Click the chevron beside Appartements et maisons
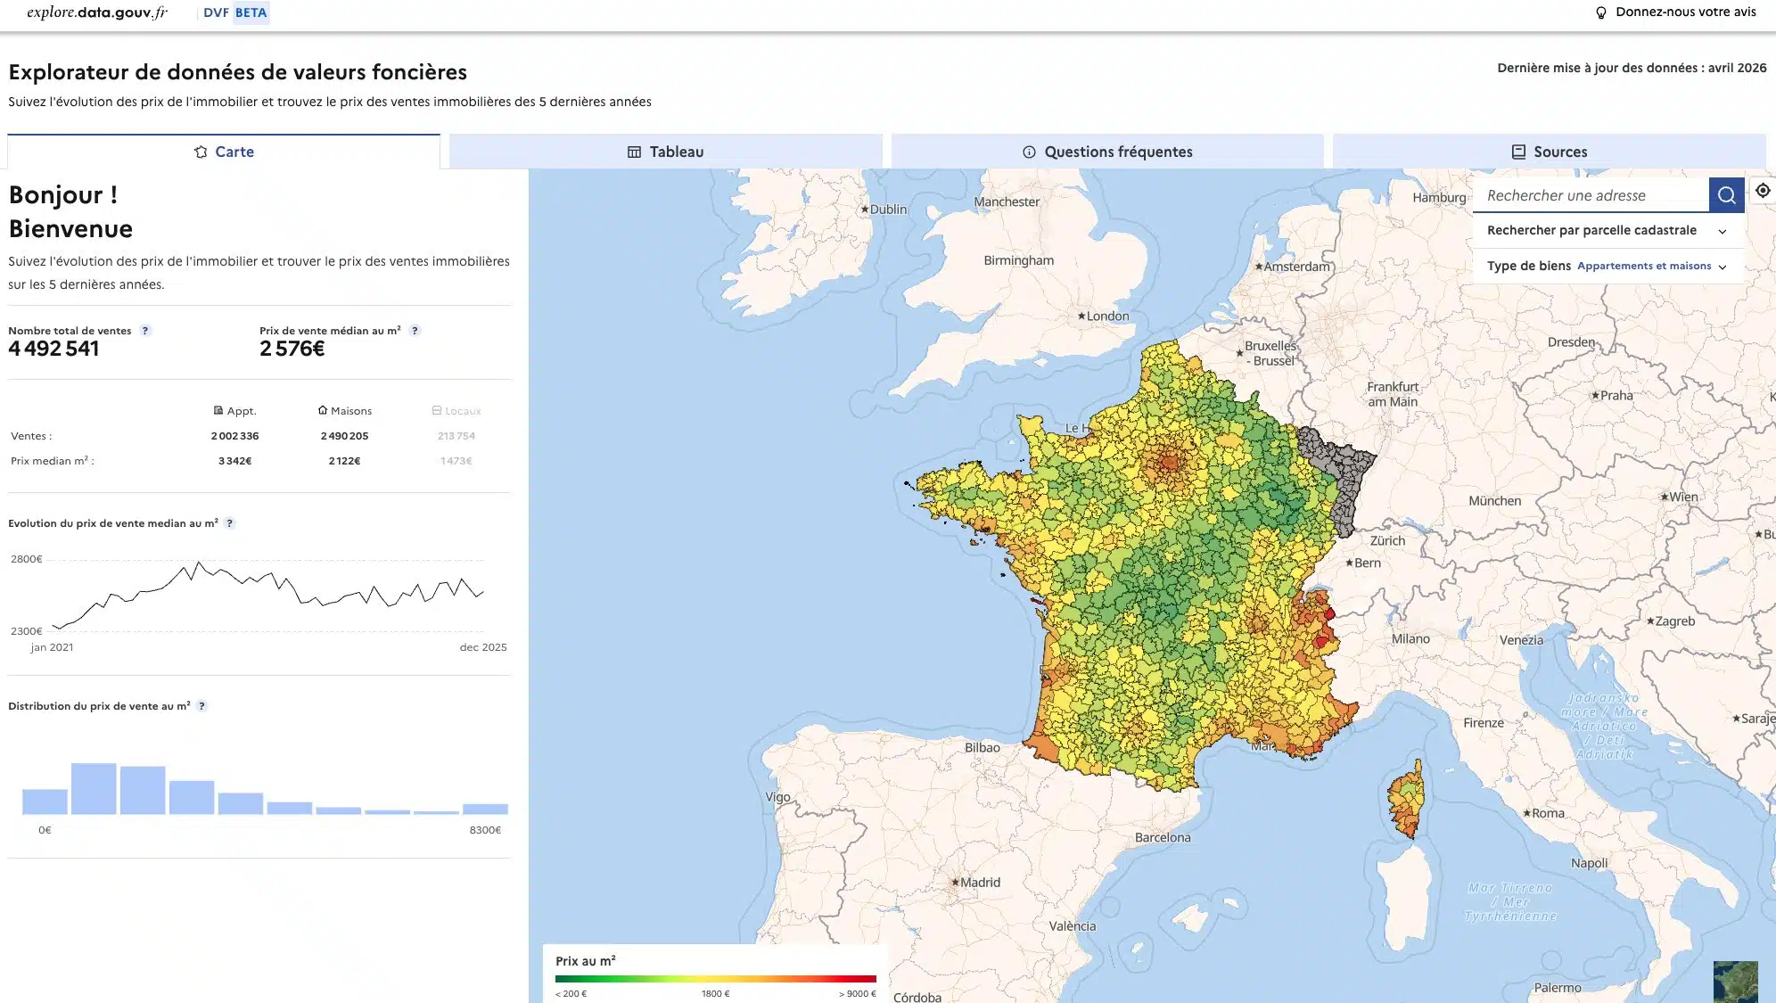1776x1003 pixels. [1723, 267]
